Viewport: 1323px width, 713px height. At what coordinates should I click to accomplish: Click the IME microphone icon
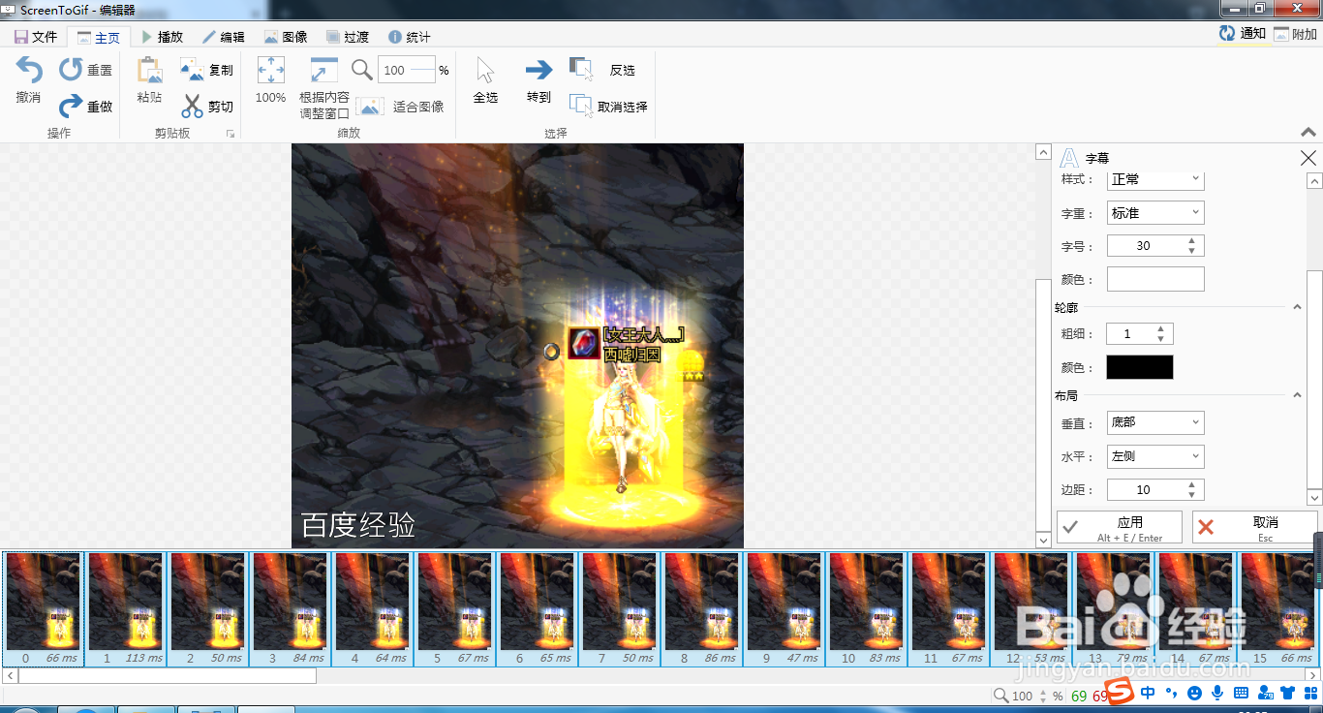click(1216, 694)
